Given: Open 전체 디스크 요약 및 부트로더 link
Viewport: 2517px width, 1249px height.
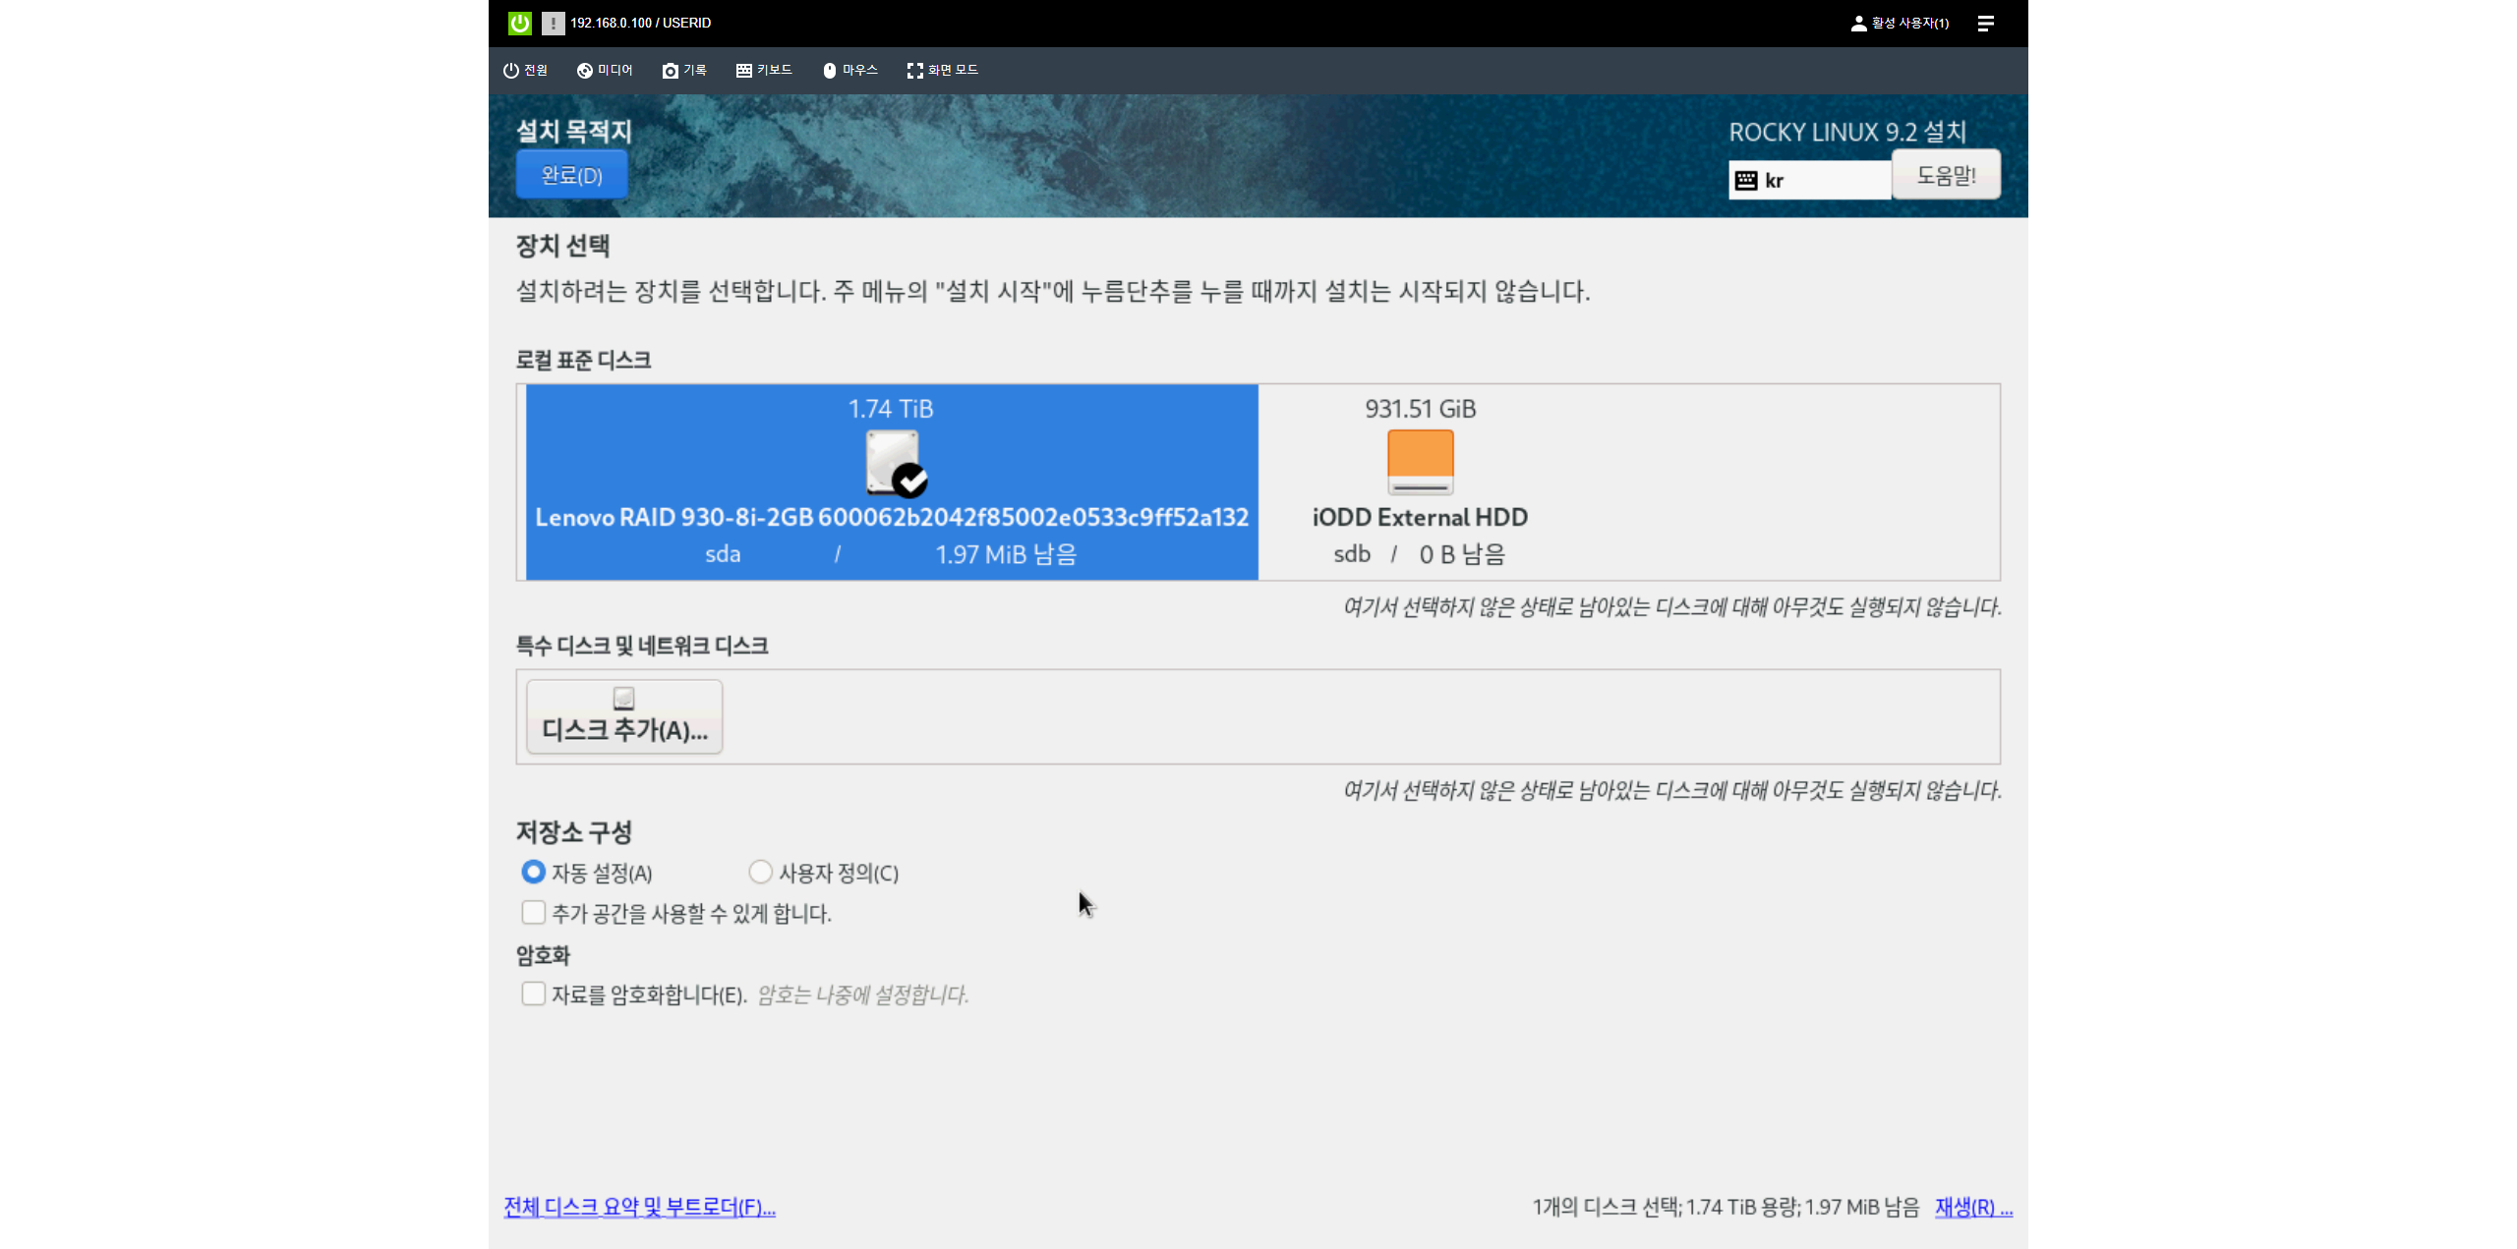Looking at the screenshot, I should (x=639, y=1207).
